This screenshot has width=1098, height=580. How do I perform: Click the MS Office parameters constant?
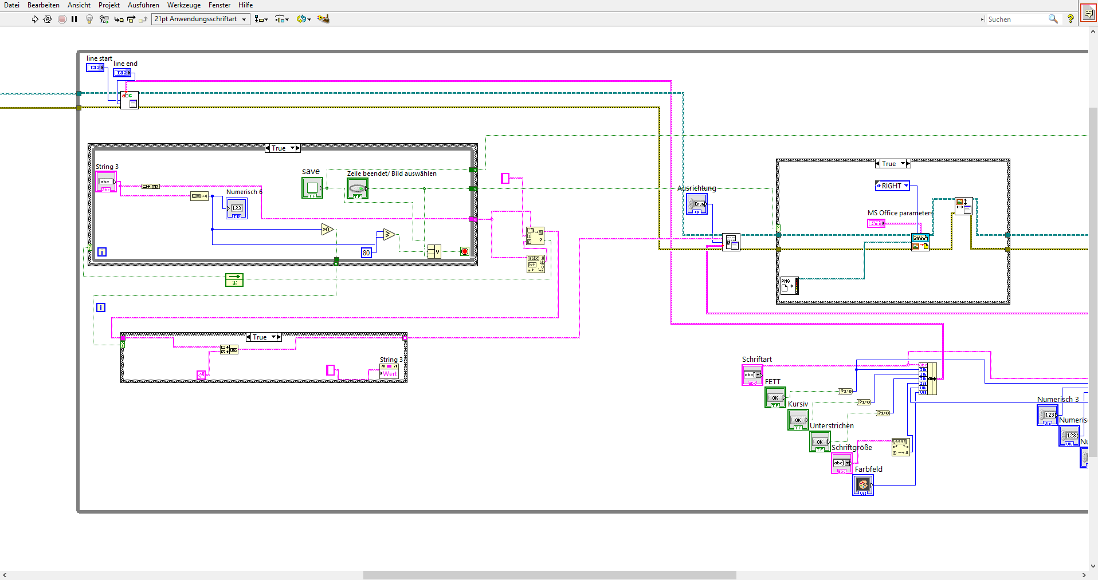click(876, 223)
